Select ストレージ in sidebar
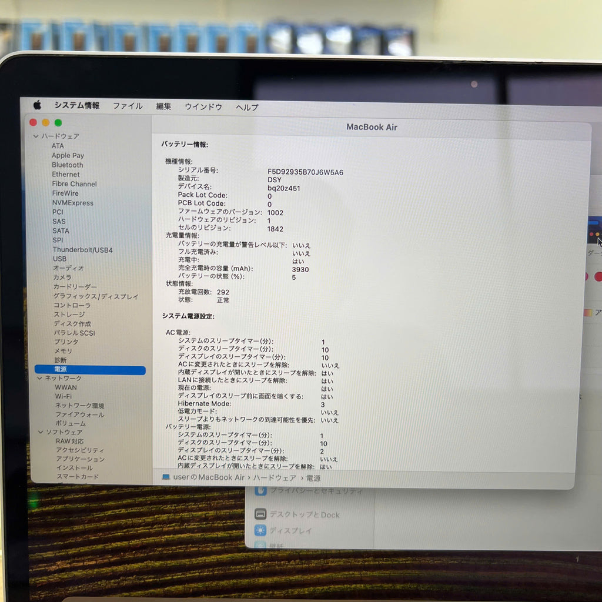 point(69,315)
